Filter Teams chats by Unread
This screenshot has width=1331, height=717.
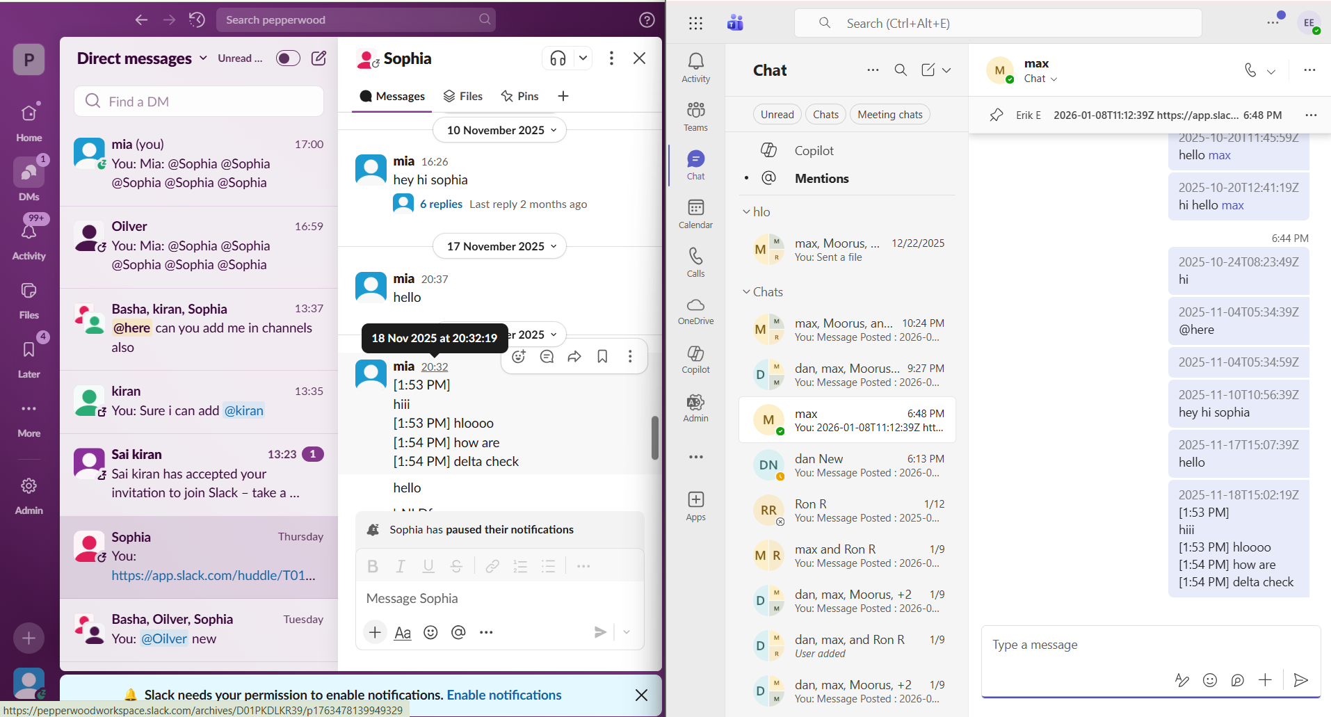click(x=777, y=115)
